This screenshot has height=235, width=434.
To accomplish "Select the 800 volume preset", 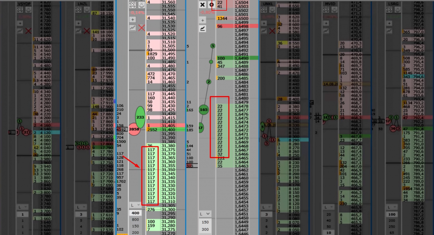I will pyautogui.click(x=135, y=220).
